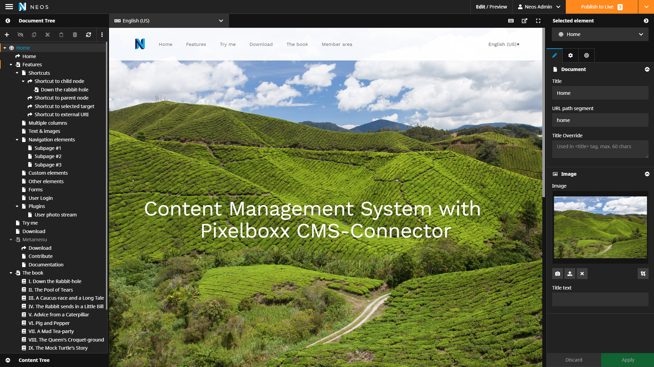The image size is (654, 367).
Task: Open media browser camera icon under image
Action: click(558, 274)
